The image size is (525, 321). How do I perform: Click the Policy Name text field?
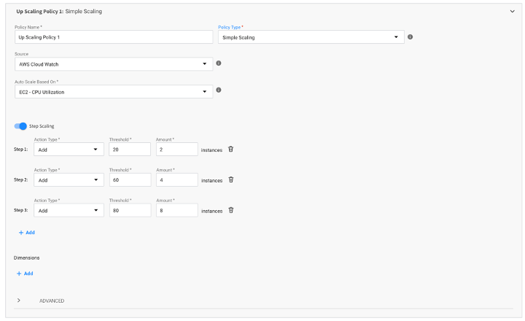click(x=113, y=37)
